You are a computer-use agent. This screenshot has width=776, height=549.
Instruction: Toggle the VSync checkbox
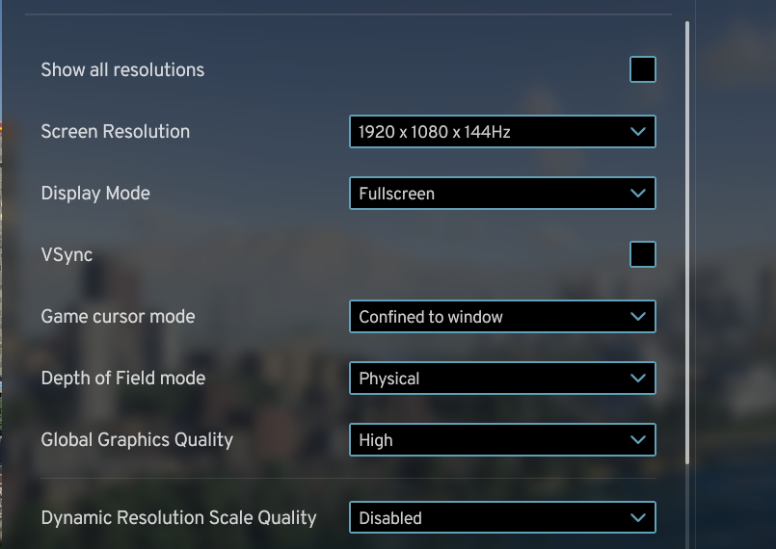click(643, 255)
